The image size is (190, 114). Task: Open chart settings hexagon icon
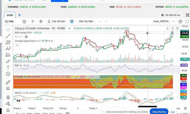coord(180,21)
